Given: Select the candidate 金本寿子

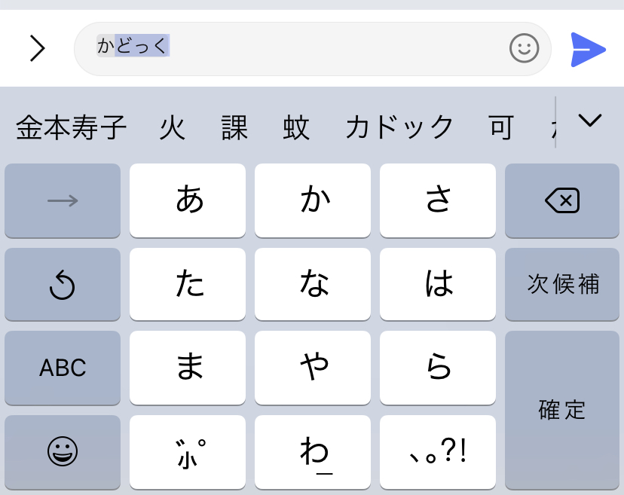Looking at the screenshot, I should point(72,128).
